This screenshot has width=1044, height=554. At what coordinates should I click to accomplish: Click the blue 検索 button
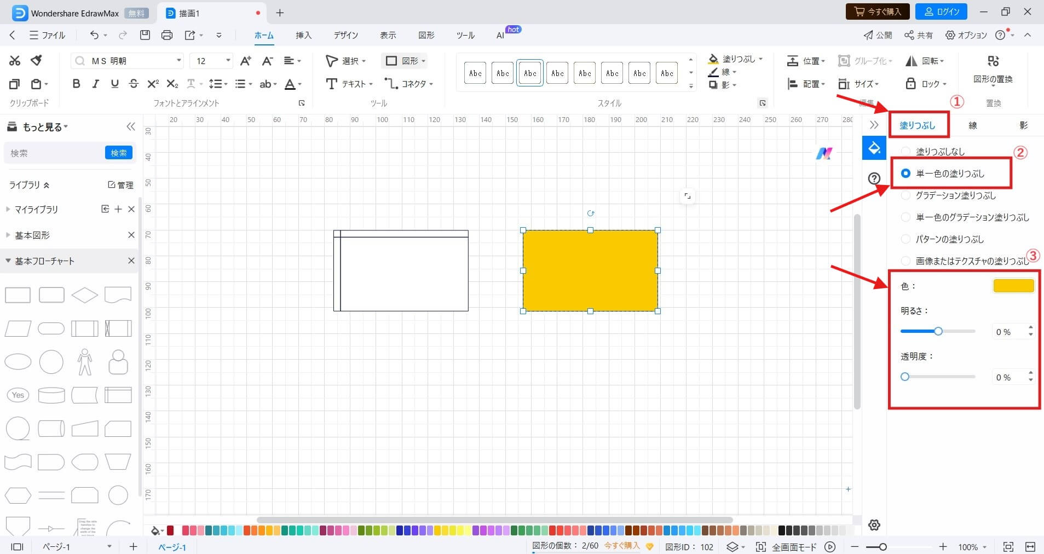click(x=119, y=153)
